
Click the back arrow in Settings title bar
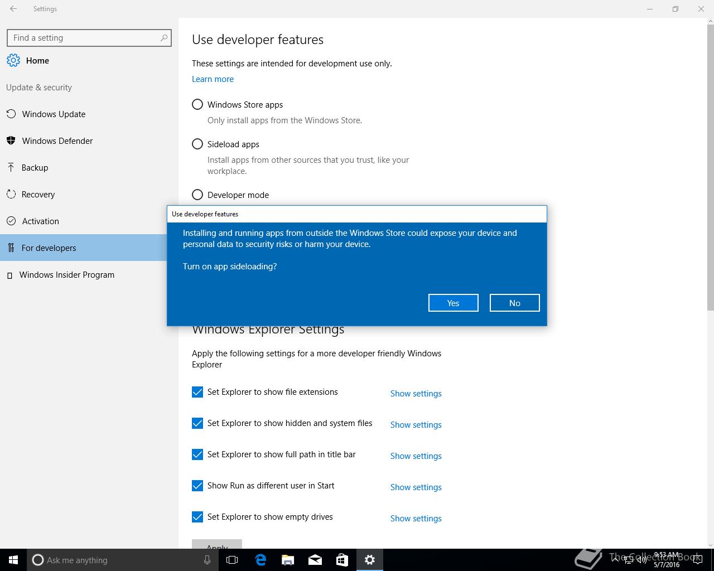click(x=13, y=9)
